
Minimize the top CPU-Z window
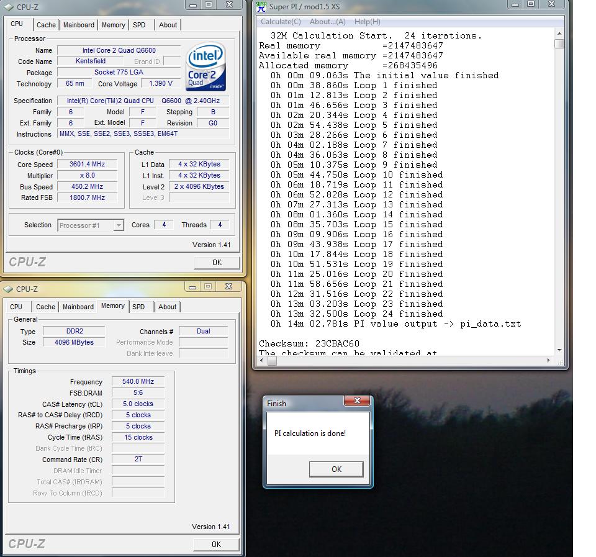[194, 5]
